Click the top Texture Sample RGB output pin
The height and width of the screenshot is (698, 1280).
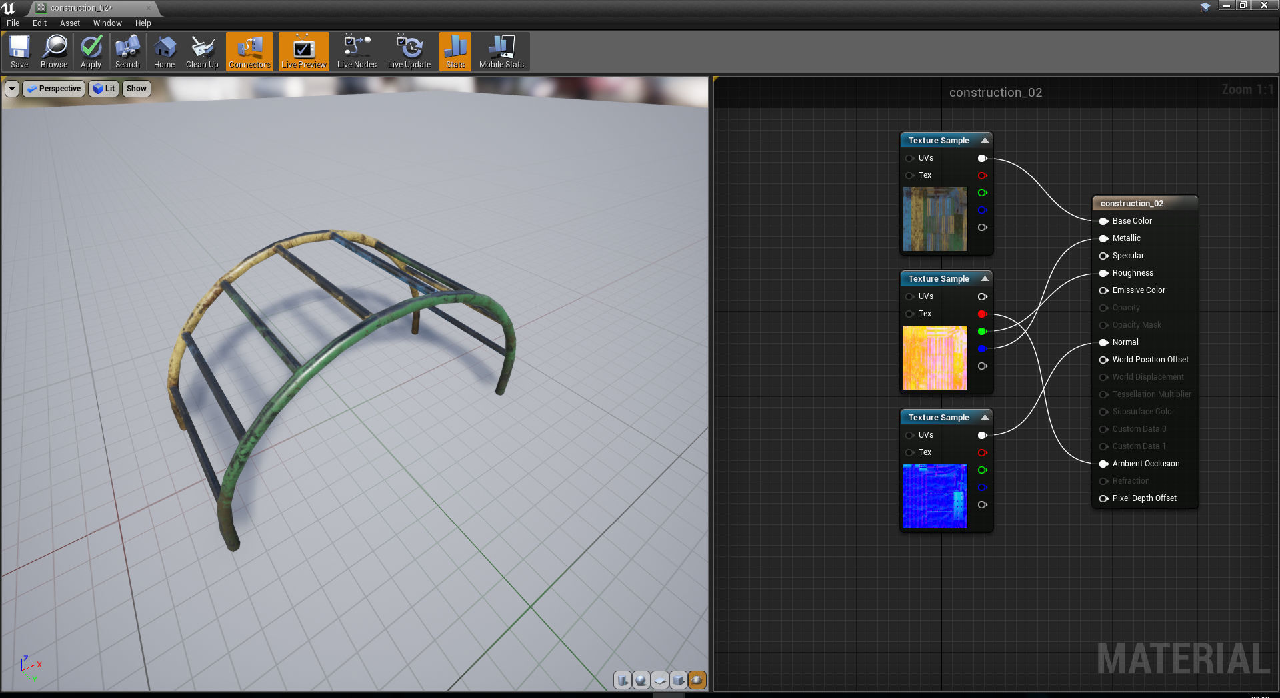coord(982,158)
